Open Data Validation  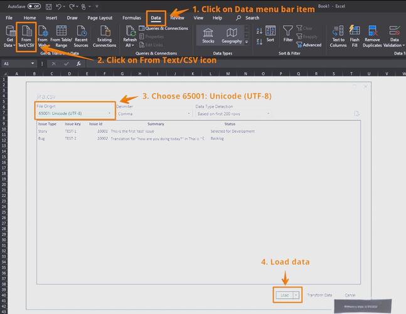pyautogui.click(x=394, y=36)
